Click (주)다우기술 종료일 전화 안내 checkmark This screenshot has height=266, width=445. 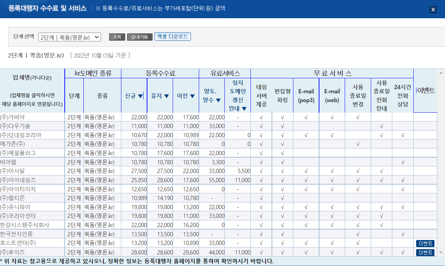tap(381, 126)
